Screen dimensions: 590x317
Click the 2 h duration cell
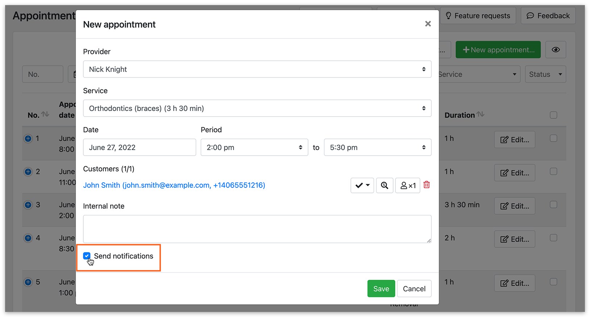[x=450, y=238]
